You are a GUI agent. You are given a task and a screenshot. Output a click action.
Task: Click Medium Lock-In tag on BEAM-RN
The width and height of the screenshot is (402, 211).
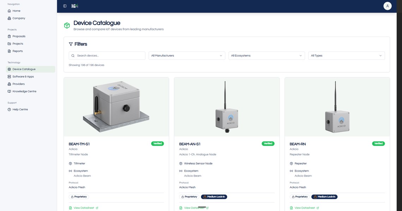(x=324, y=197)
